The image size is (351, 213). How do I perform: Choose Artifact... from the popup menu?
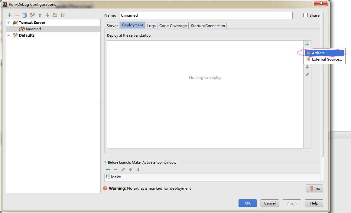point(324,53)
